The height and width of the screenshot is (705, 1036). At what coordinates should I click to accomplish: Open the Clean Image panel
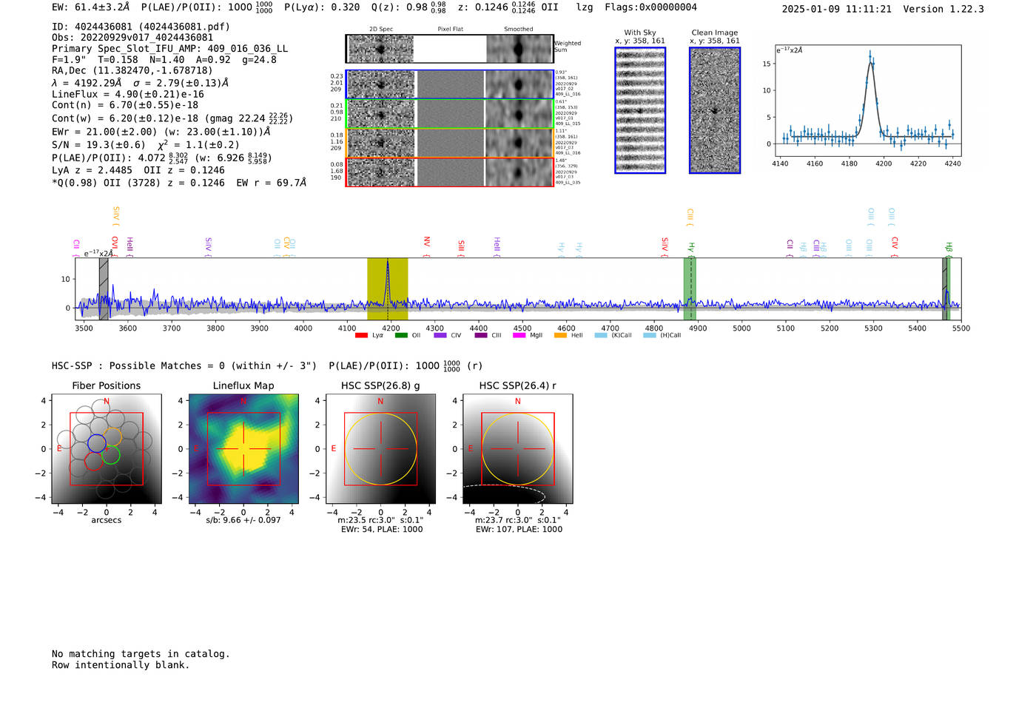click(715, 110)
